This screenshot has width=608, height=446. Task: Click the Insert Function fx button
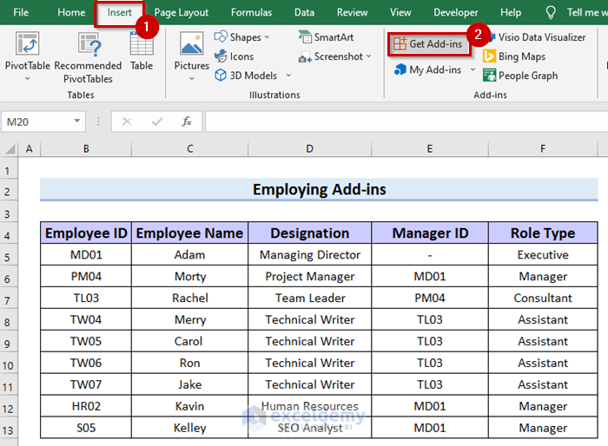coord(187,122)
